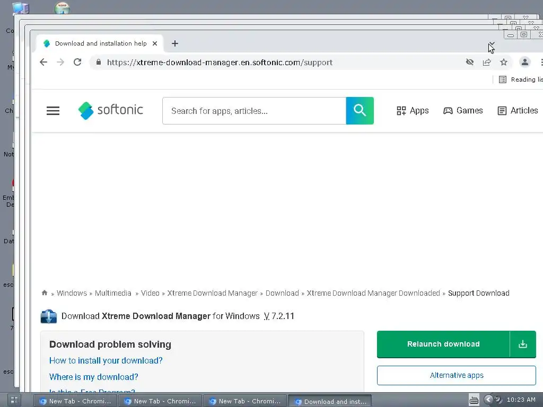Open Where is my download? link
Screen dimensions: 543x407
click(x=93, y=377)
